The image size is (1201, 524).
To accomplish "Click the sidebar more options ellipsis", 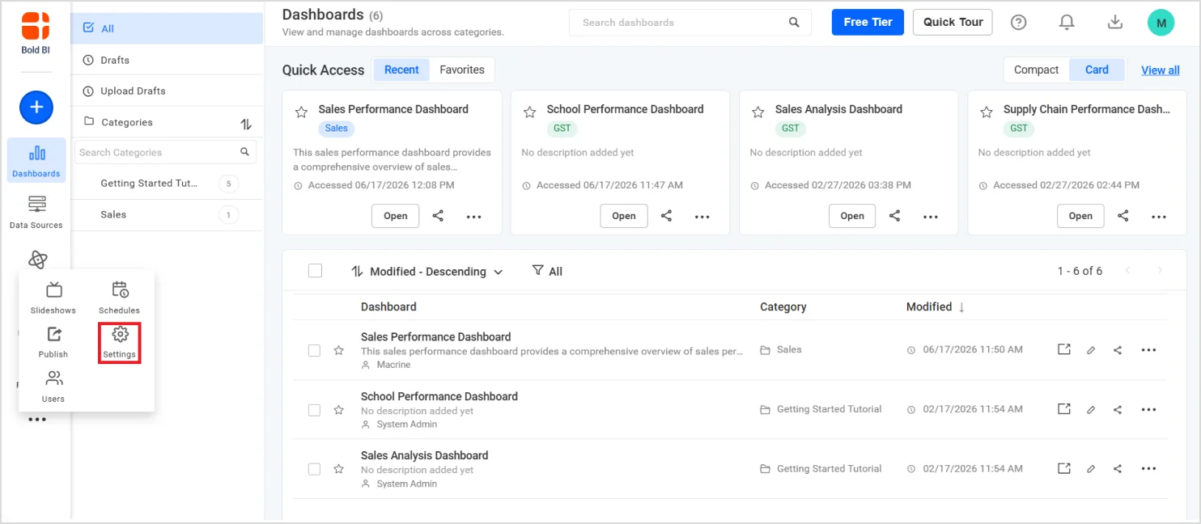I will (x=37, y=419).
